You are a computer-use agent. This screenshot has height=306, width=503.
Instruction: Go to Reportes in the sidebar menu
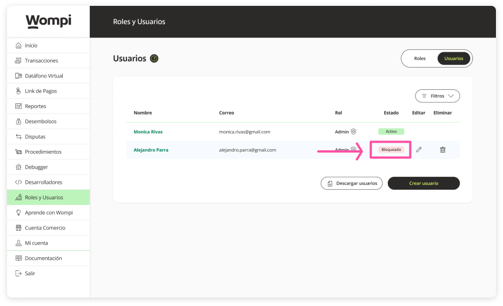tap(35, 106)
